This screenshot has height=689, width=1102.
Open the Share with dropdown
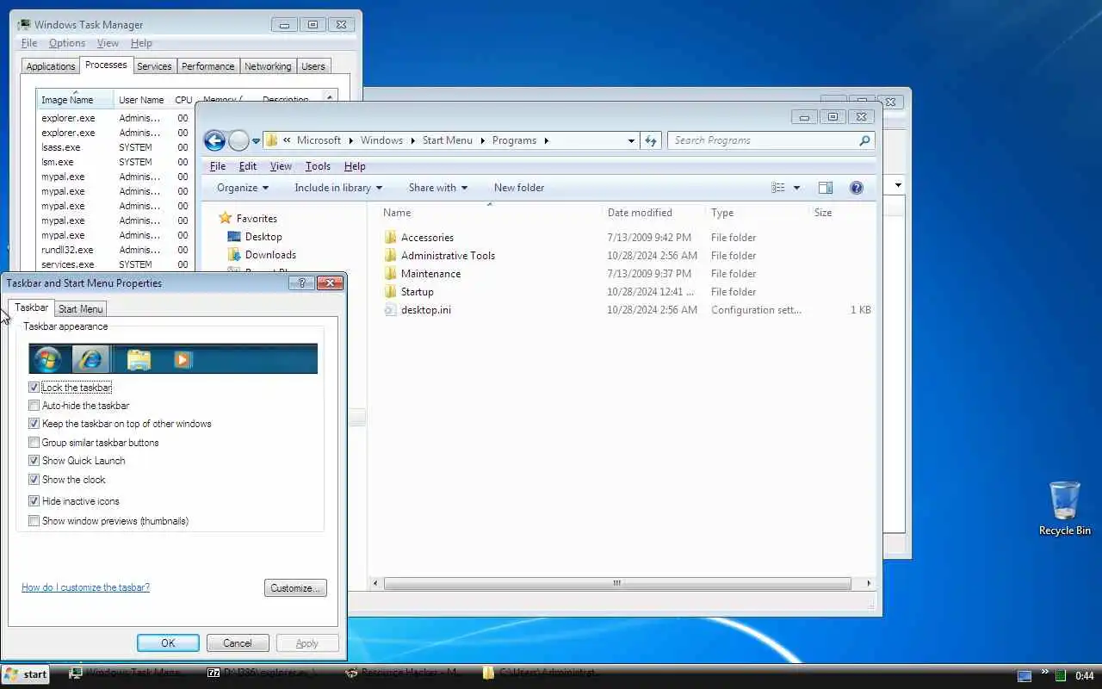[438, 188]
